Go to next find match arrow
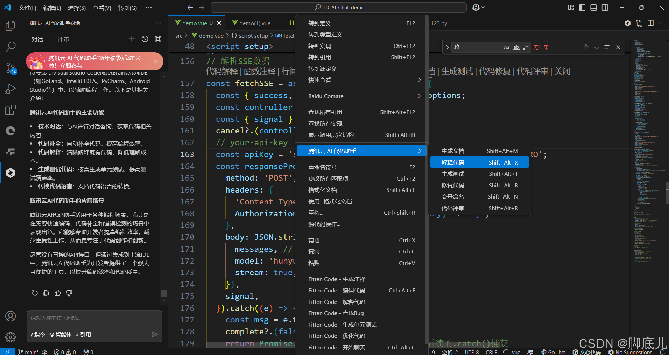This screenshot has width=669, height=355. (597, 47)
